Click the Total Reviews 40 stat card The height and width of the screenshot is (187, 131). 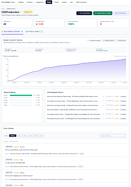[x=17, y=23]
